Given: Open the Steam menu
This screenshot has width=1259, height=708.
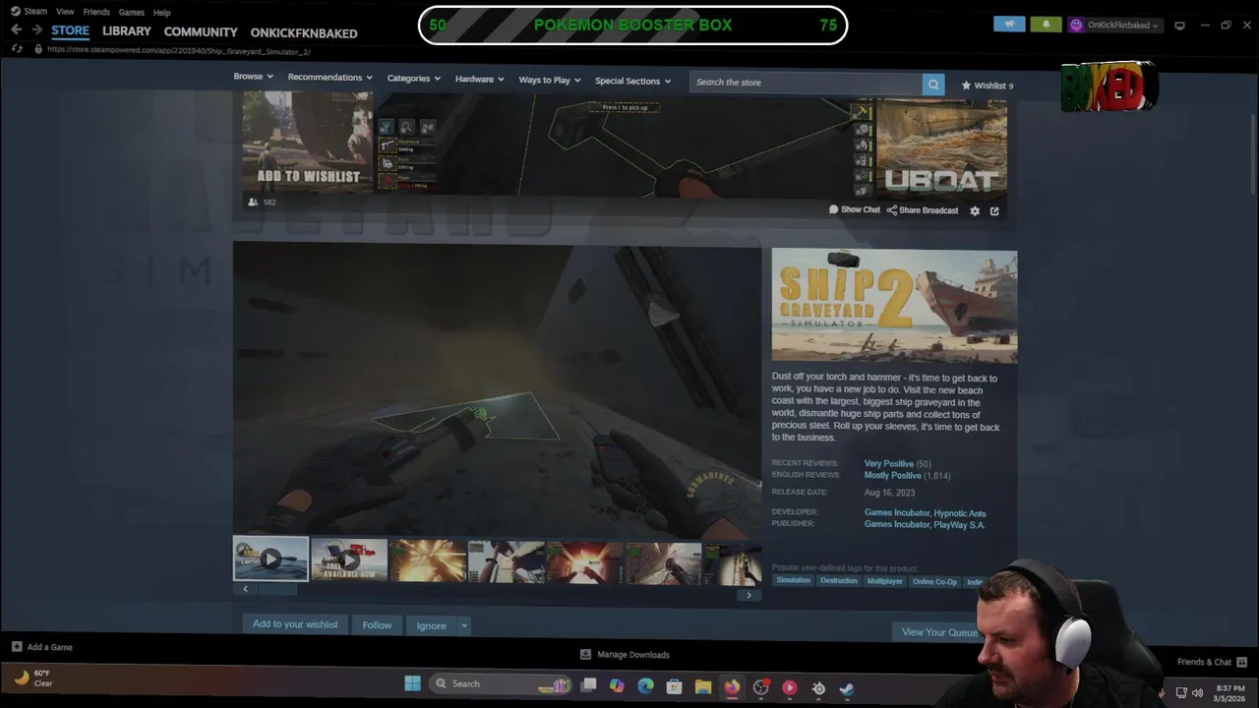Looking at the screenshot, I should [30, 12].
